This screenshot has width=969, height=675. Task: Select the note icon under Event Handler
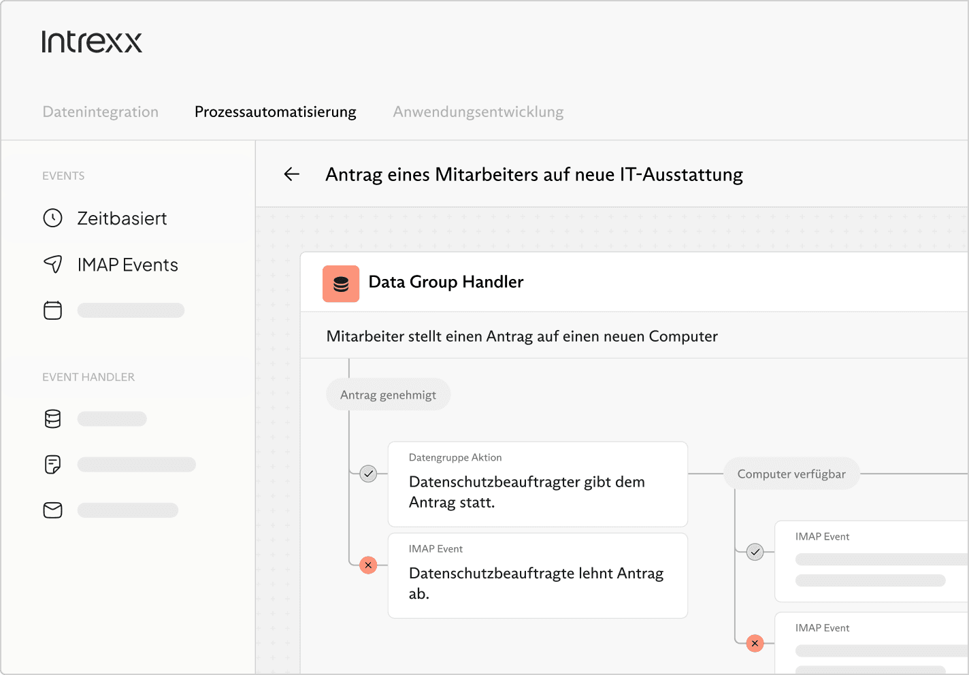pyautogui.click(x=53, y=465)
